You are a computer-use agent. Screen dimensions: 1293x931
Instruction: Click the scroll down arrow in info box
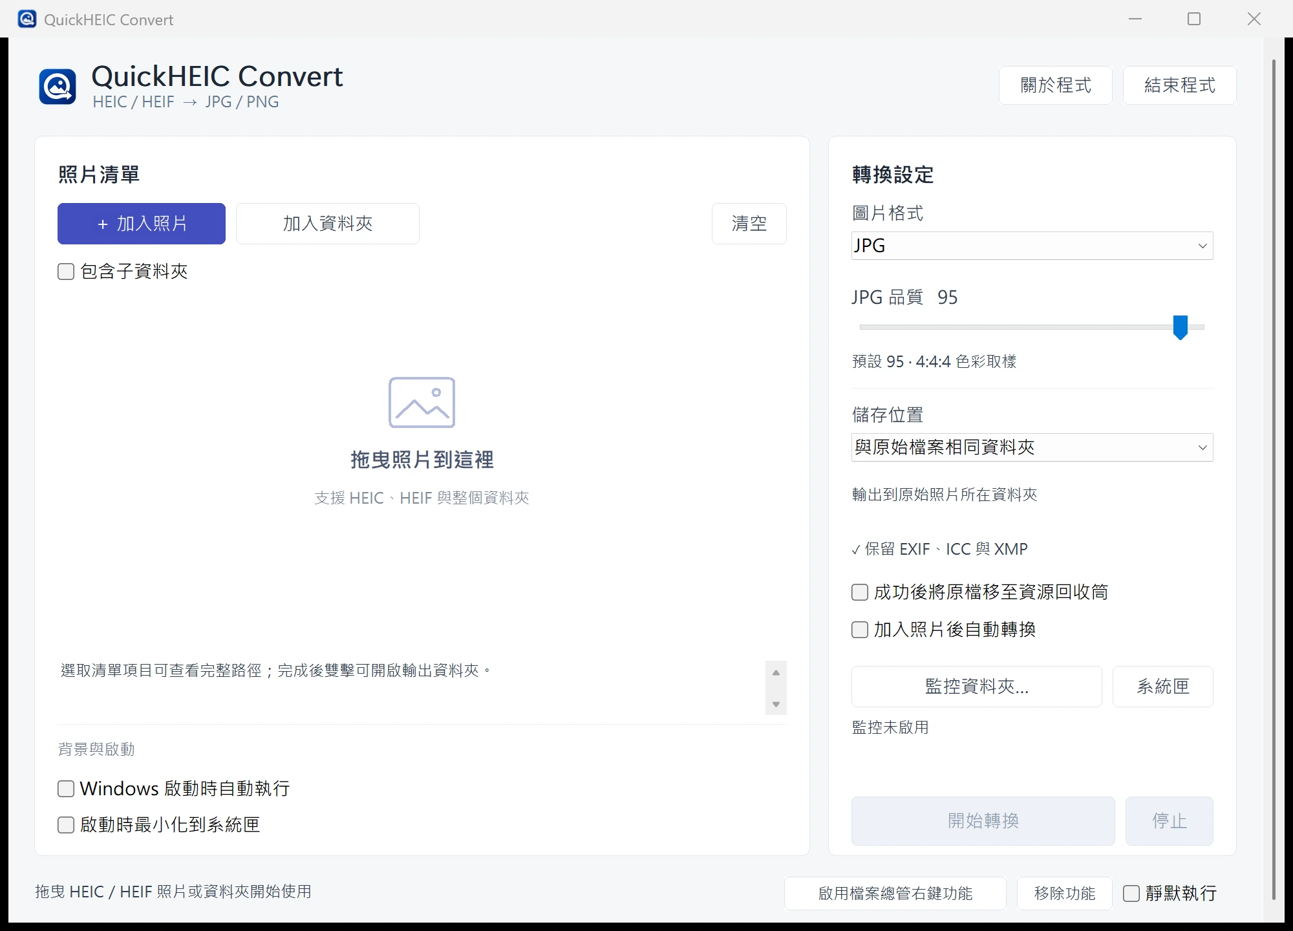776,704
